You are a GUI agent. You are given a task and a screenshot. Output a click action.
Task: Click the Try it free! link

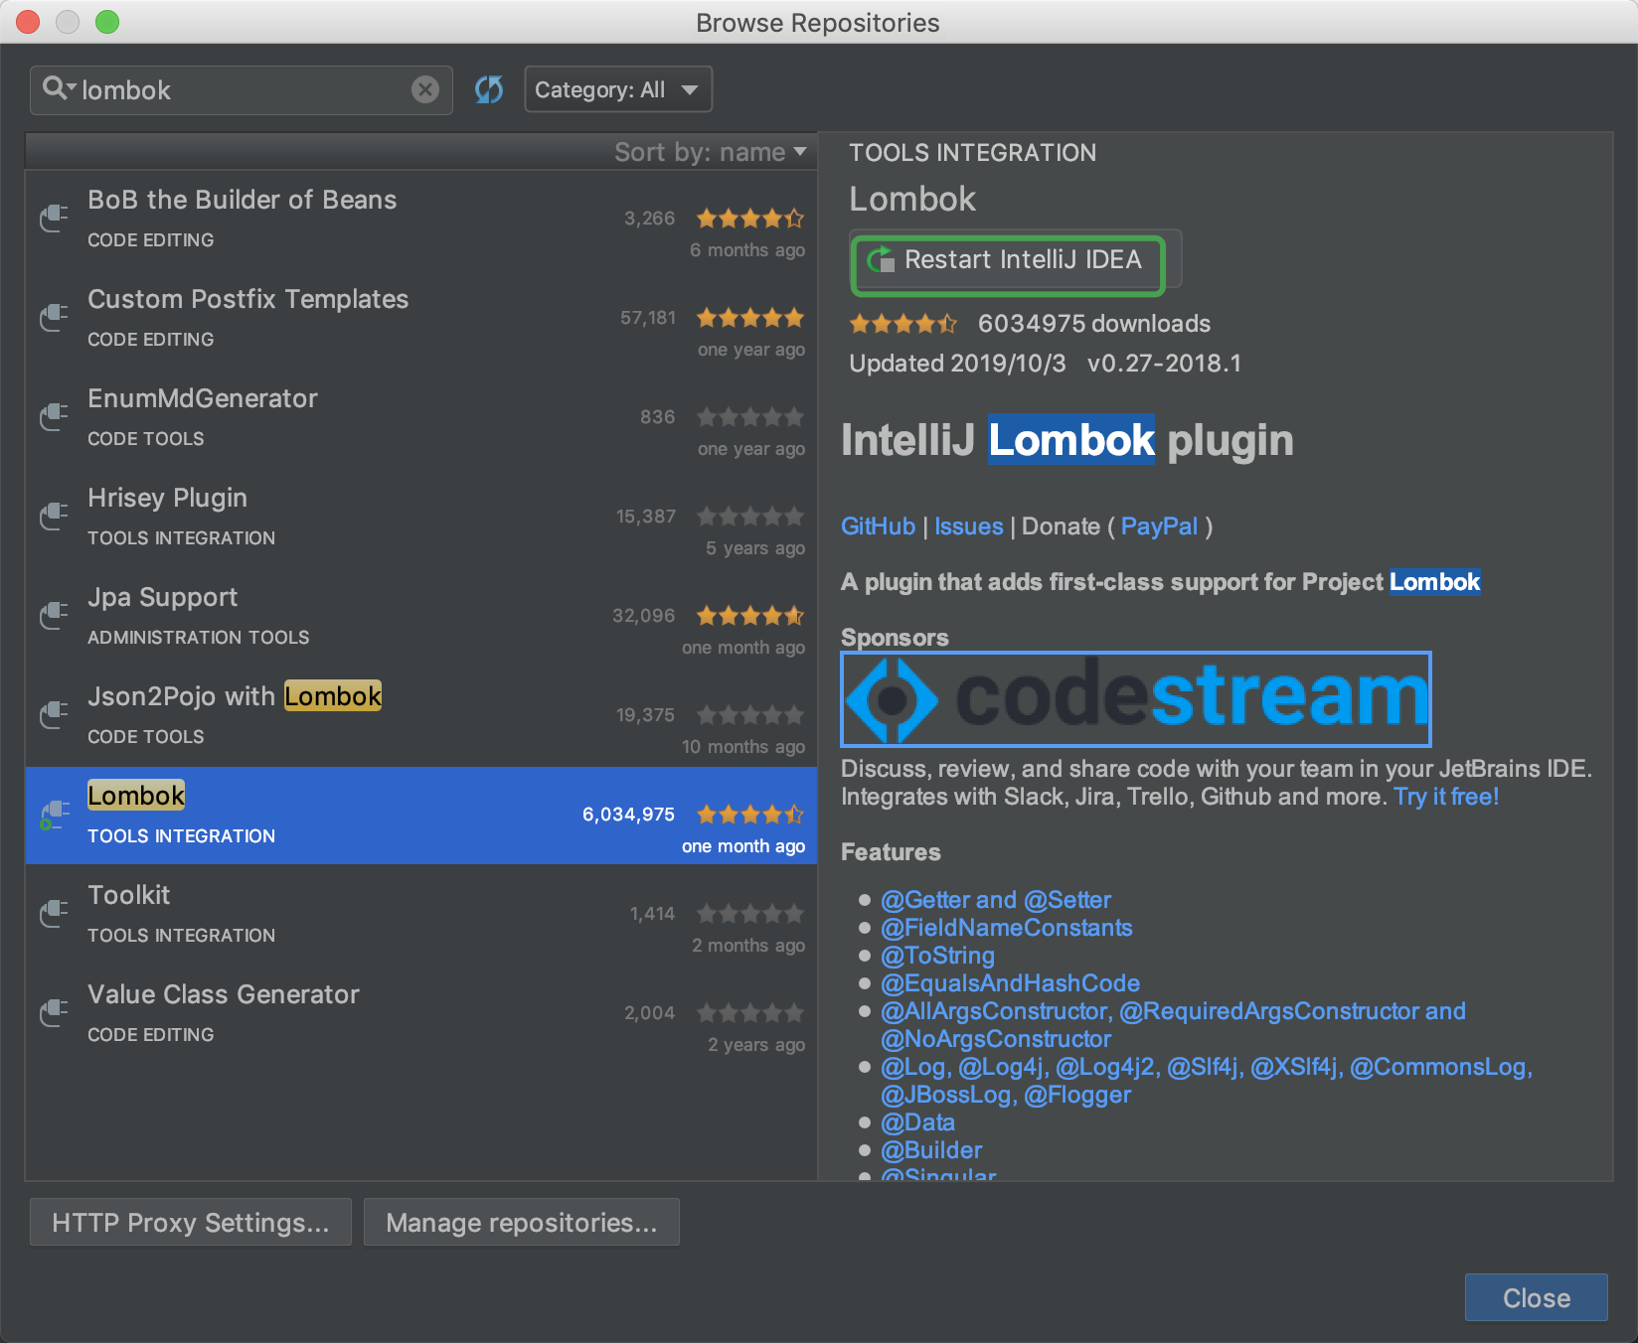click(1446, 797)
